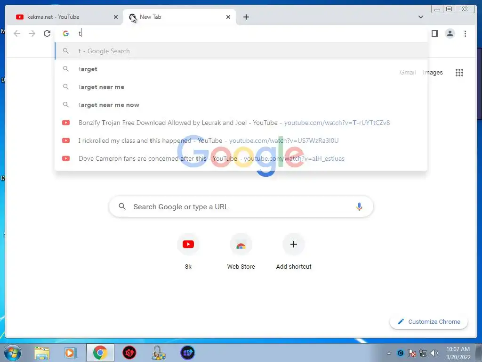Select the New Tab tab

click(x=179, y=17)
